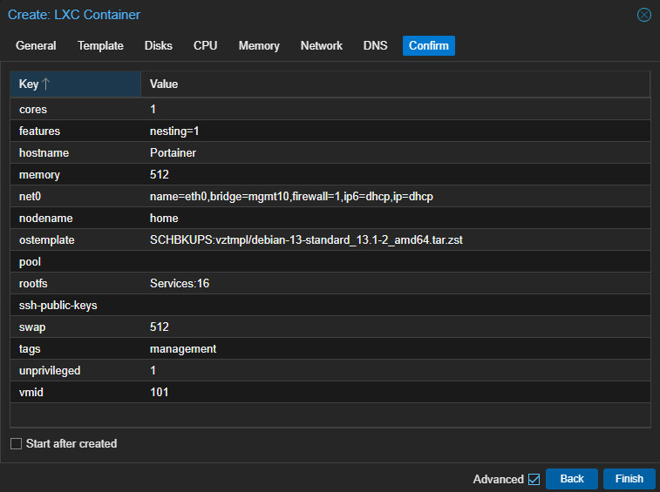Select the swap row key
660x492 pixels.
point(32,327)
